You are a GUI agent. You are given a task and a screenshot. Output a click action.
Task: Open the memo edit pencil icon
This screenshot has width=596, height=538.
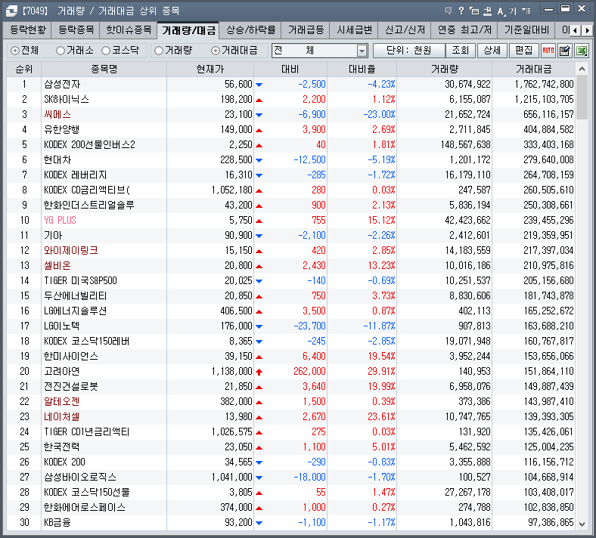(565, 51)
